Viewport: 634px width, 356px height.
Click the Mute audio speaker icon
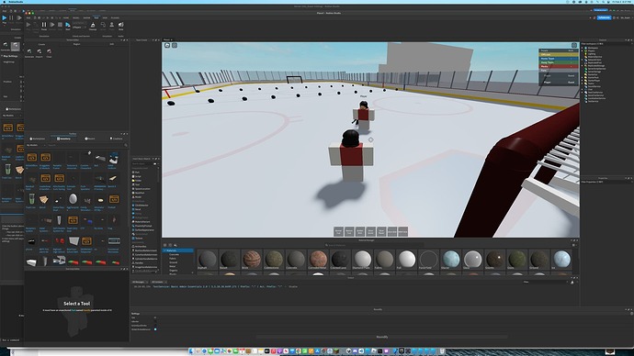coord(121,25)
